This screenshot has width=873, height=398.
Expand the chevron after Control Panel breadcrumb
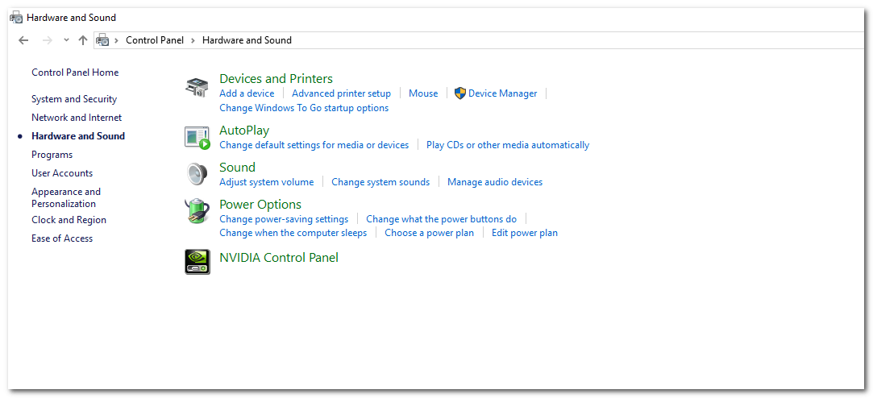(x=193, y=40)
